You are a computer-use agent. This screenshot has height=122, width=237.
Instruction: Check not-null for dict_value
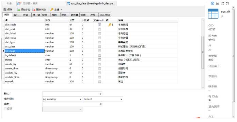99,38
